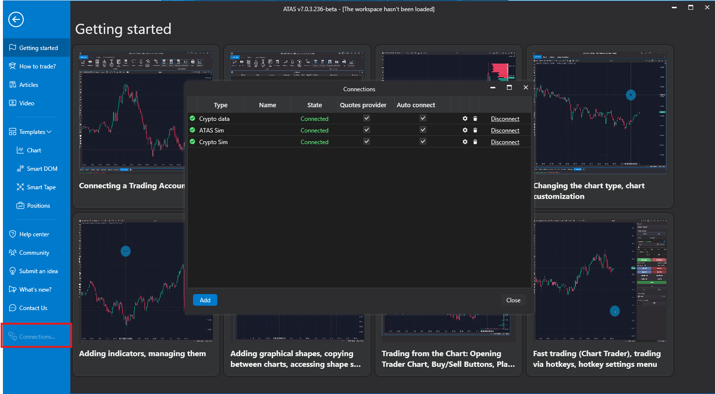Viewport: 715px width, 394px height.
Task: Toggle Auto connect for Crypto data
Action: [x=423, y=118]
